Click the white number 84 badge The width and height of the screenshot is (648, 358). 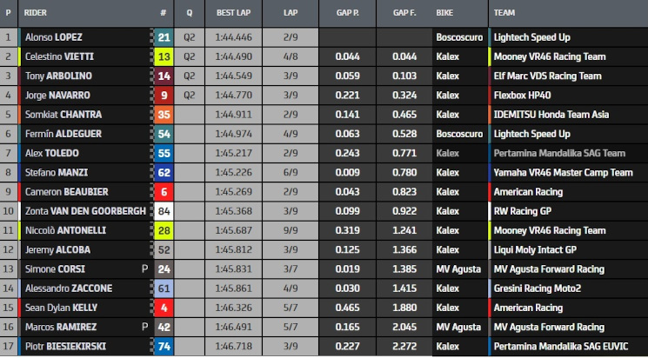pos(164,211)
